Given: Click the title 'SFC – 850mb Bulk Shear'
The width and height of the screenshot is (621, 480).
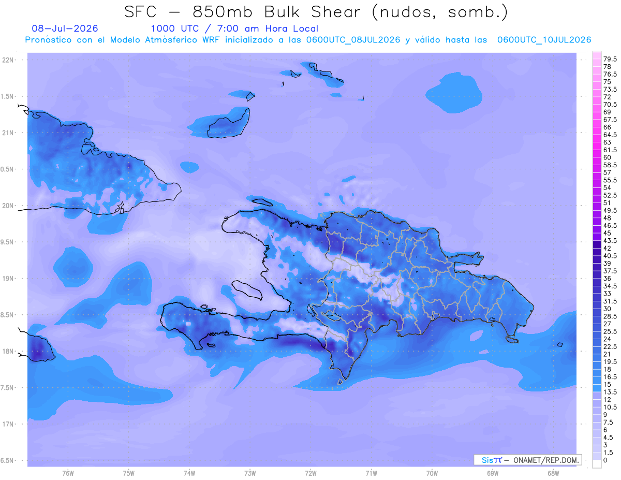Looking at the screenshot, I should [x=244, y=12].
